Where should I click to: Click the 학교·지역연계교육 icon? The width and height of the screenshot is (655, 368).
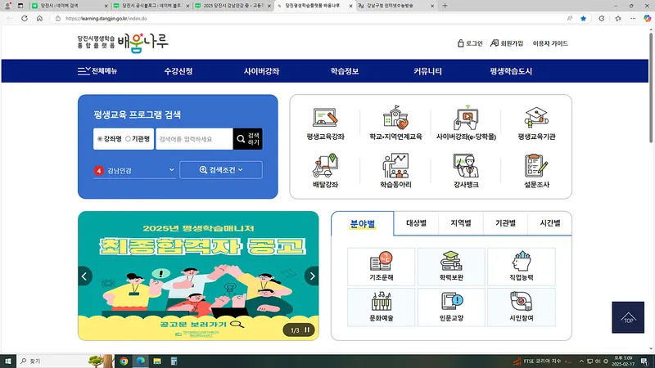pyautogui.click(x=395, y=124)
